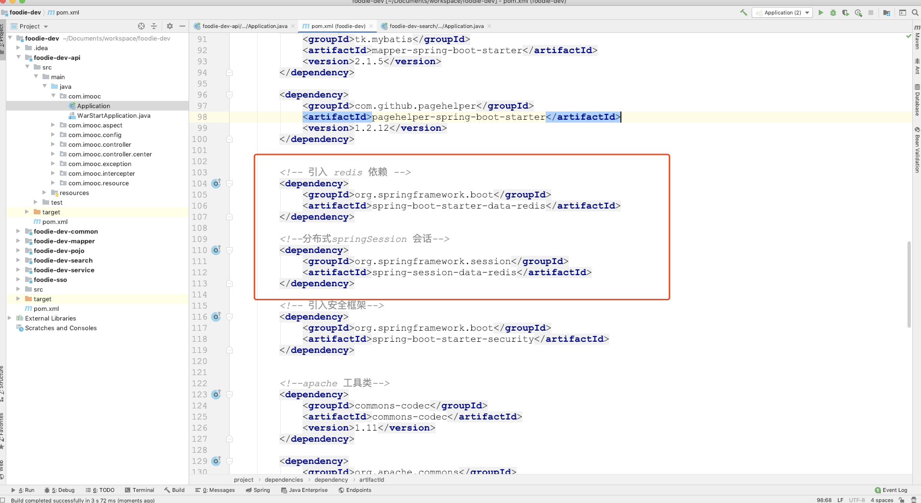Hide the Project panel with minimize icon
The image size is (921, 503).
pyautogui.click(x=182, y=26)
